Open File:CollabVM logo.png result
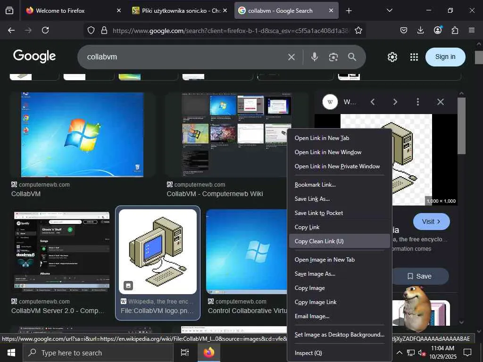The width and height of the screenshot is (483, 362). coord(158,263)
